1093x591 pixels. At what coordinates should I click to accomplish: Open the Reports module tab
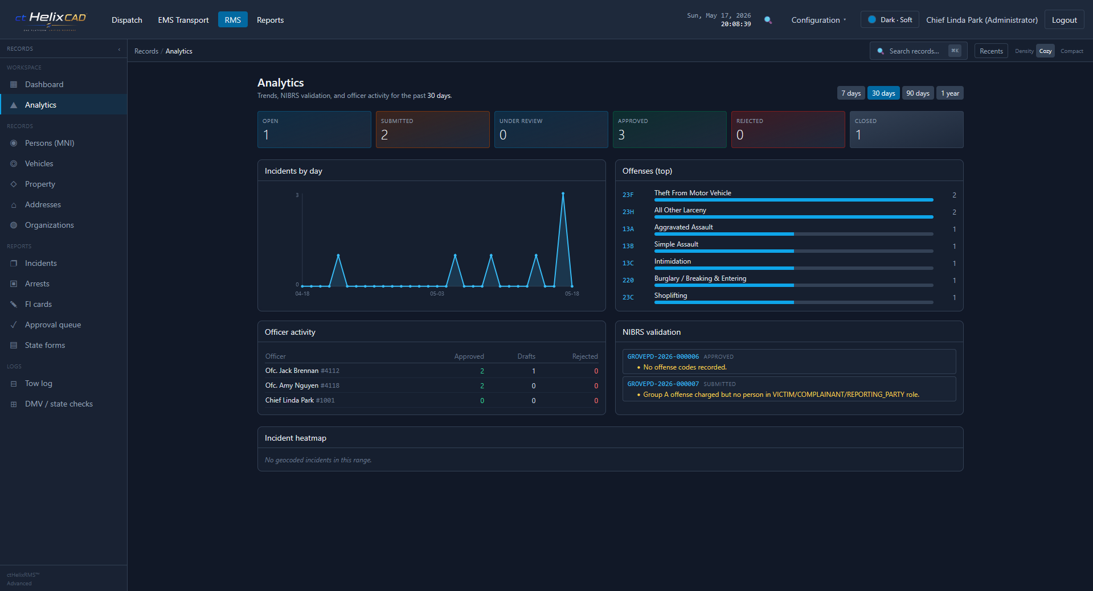(270, 20)
